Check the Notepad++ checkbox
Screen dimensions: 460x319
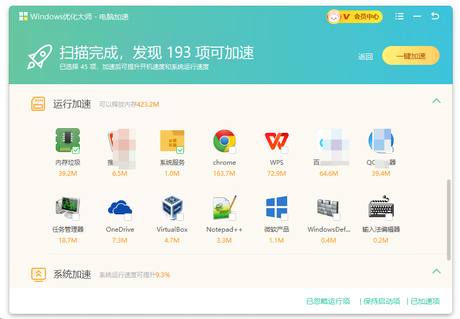(x=232, y=217)
